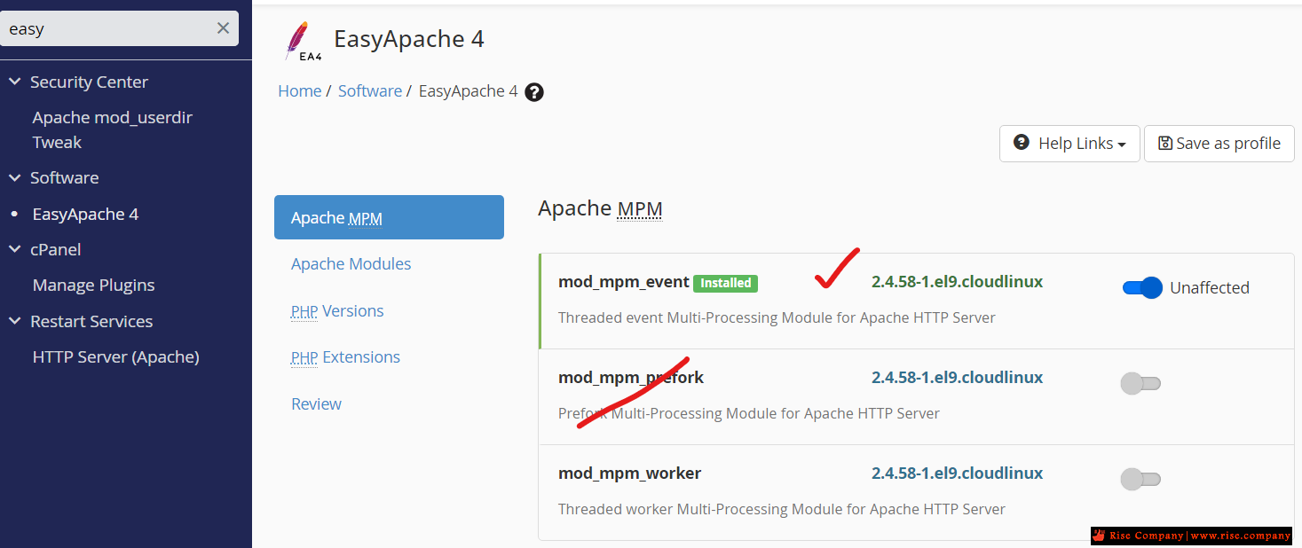Click the EasyApache 4 feather logo
1302x548 pixels.
coord(302,42)
